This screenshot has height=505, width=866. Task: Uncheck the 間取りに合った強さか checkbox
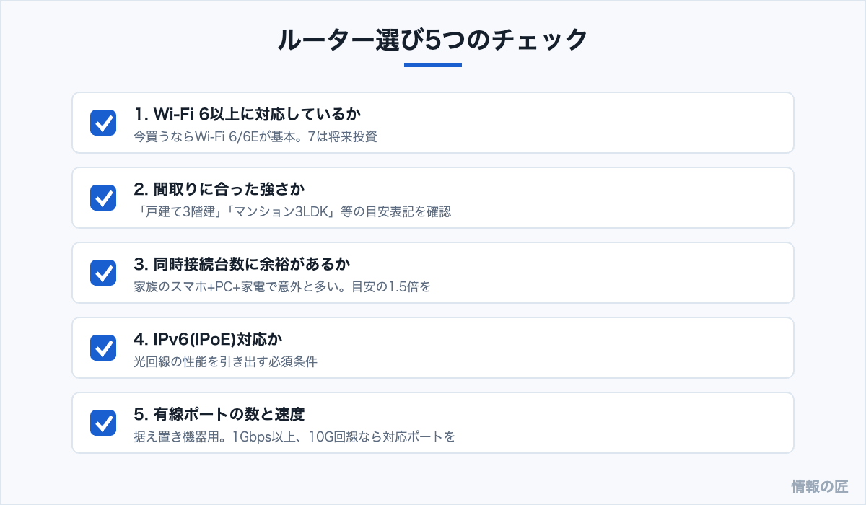point(103,198)
